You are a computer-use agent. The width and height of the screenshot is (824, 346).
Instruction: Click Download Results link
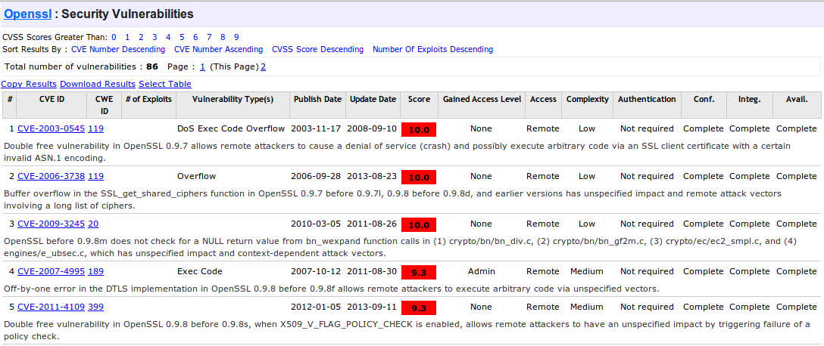[98, 84]
